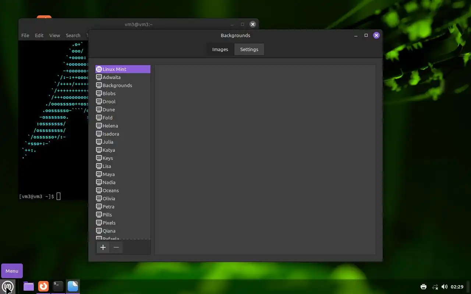
Task: Choose the Pixels collection
Action: pos(123,223)
